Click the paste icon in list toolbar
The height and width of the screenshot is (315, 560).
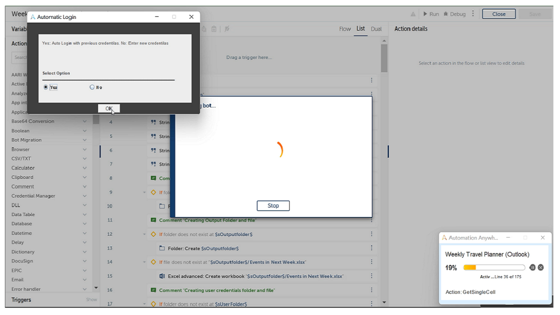(214, 29)
